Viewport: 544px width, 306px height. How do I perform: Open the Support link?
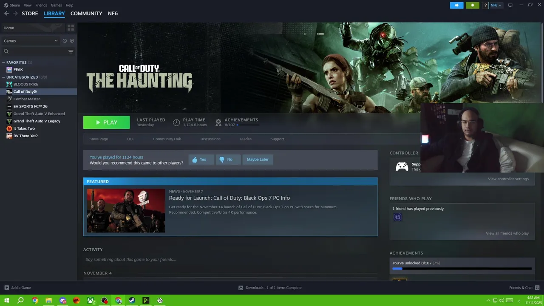[277, 139]
